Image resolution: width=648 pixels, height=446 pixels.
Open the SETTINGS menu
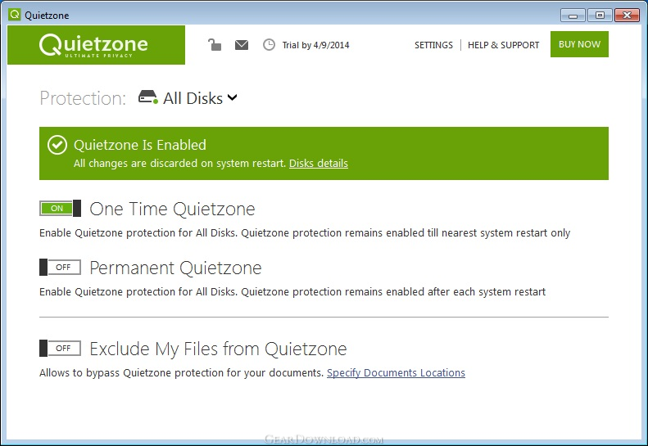(433, 45)
